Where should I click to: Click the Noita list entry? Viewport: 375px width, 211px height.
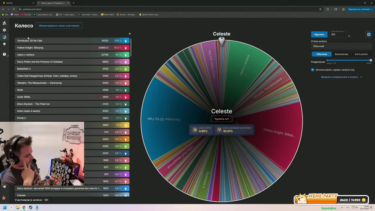pos(72,90)
